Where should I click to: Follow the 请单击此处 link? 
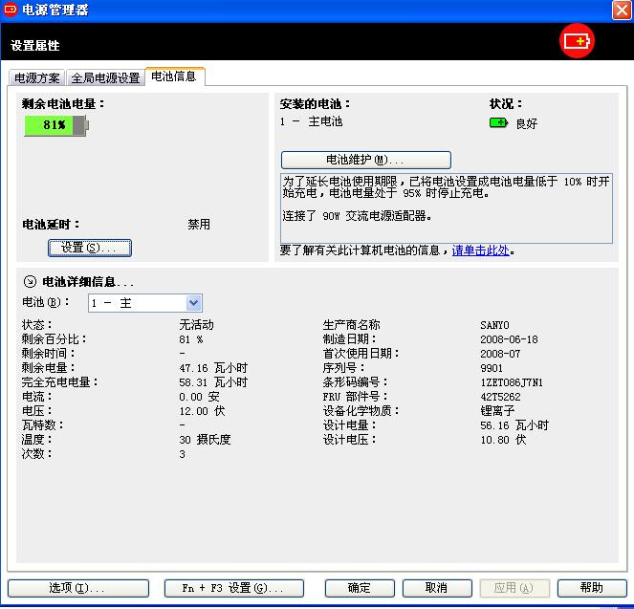pos(481,250)
